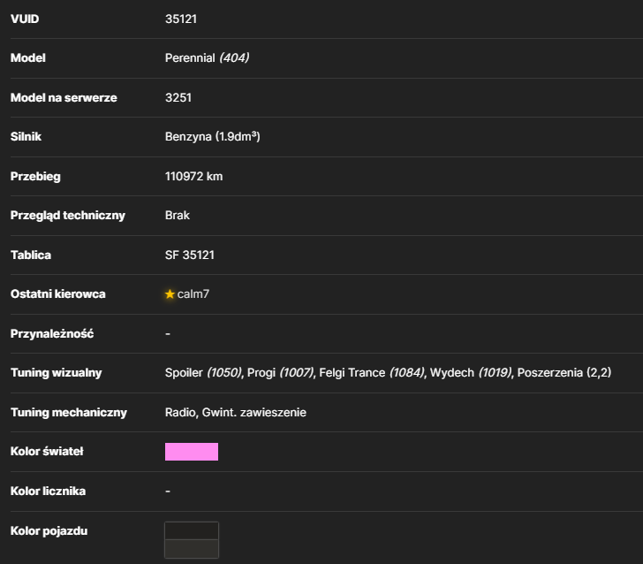Click the Tablica label

point(31,255)
